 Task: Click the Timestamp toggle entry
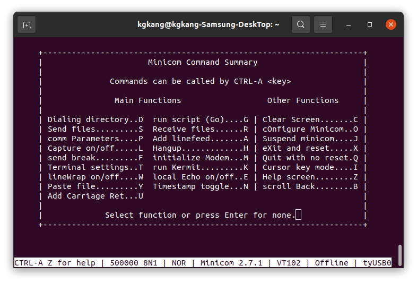(x=200, y=186)
